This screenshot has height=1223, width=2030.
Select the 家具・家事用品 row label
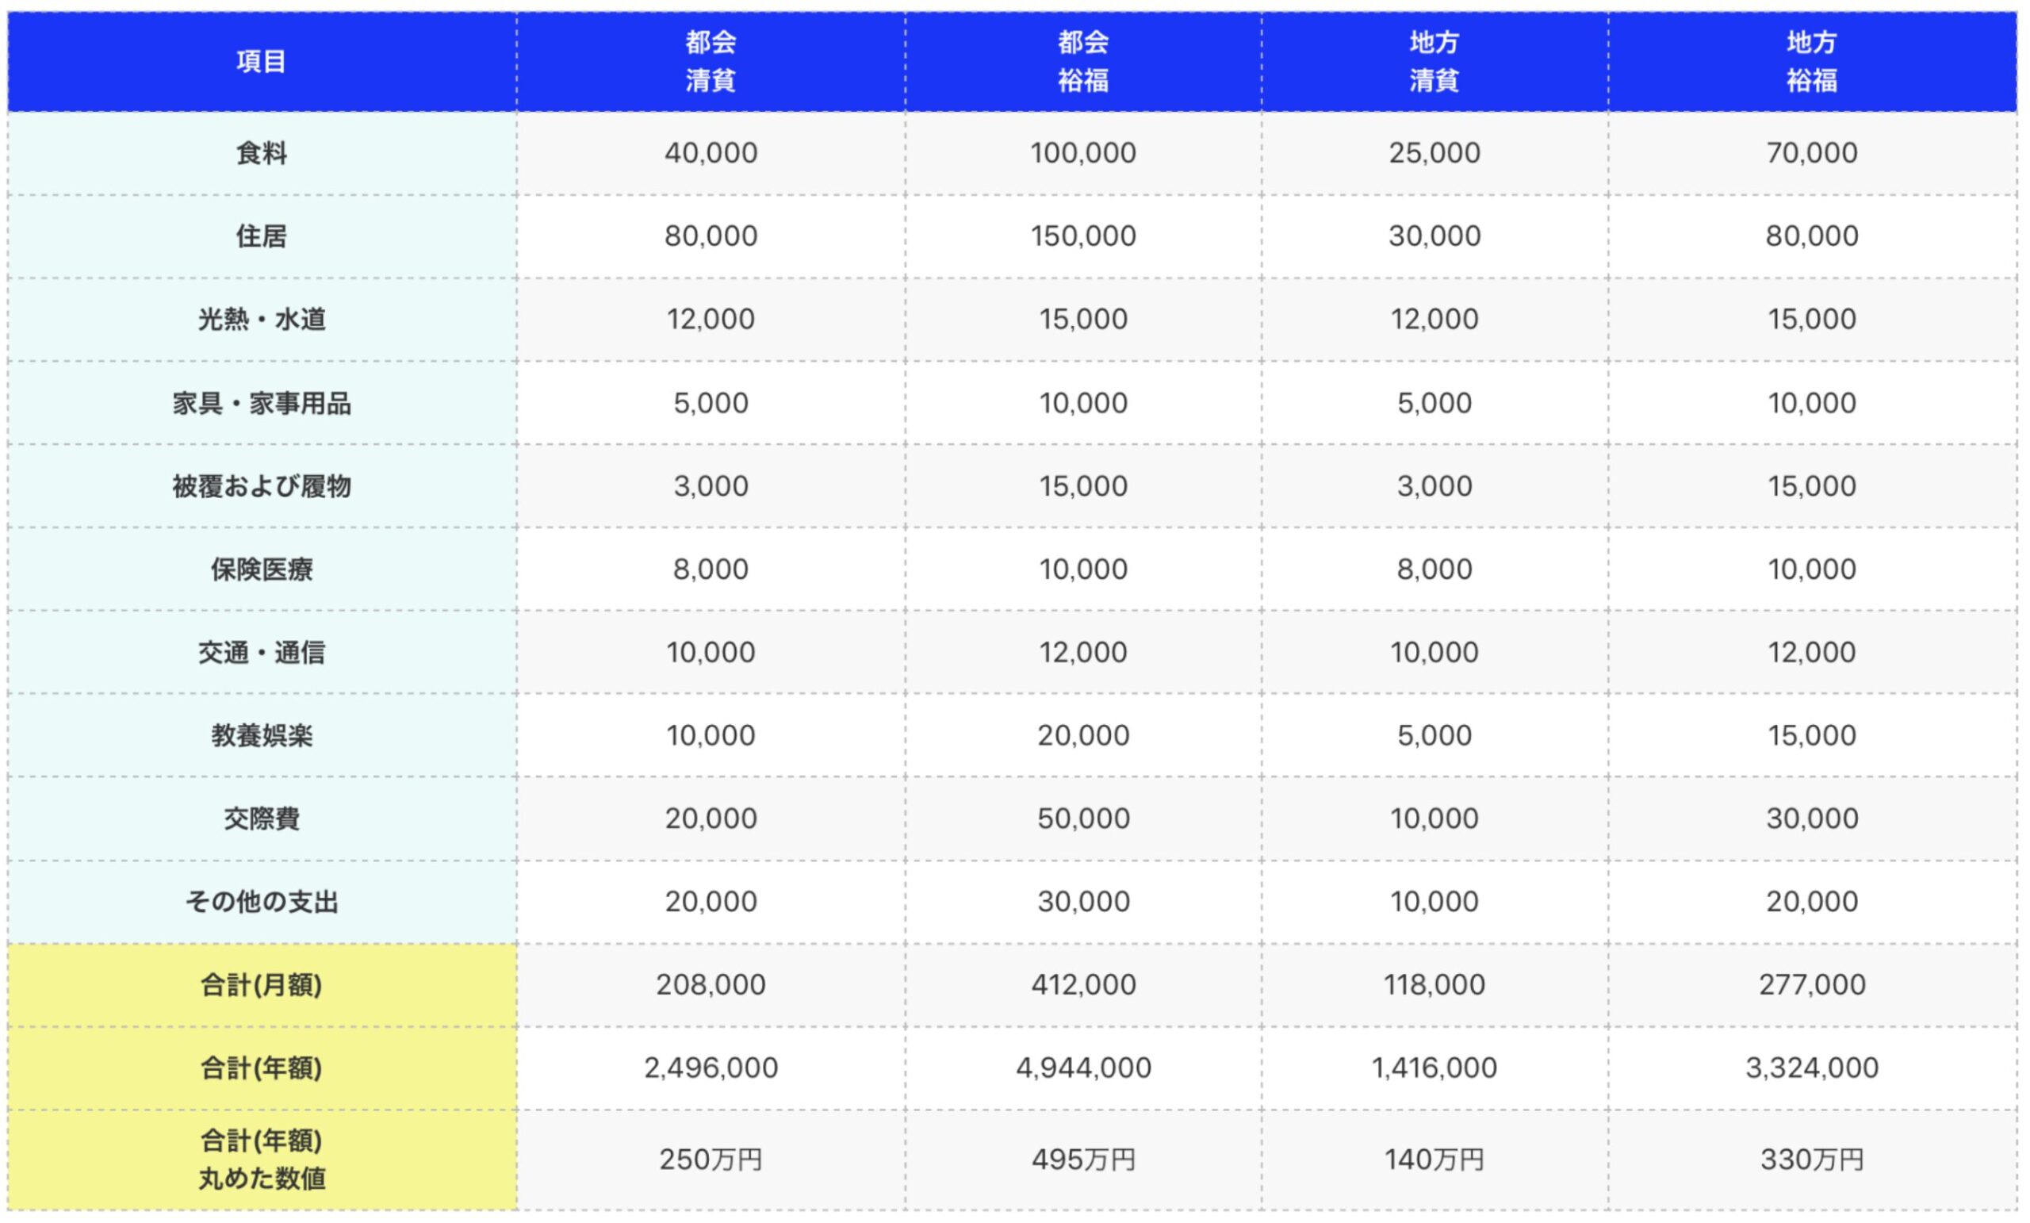pyautogui.click(x=261, y=403)
